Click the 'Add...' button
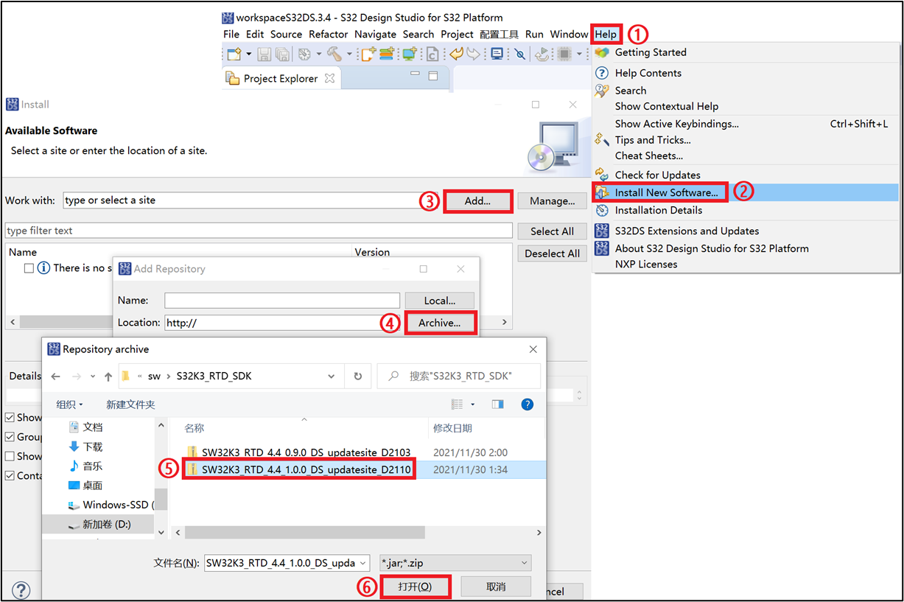This screenshot has height=602, width=904. click(x=477, y=201)
